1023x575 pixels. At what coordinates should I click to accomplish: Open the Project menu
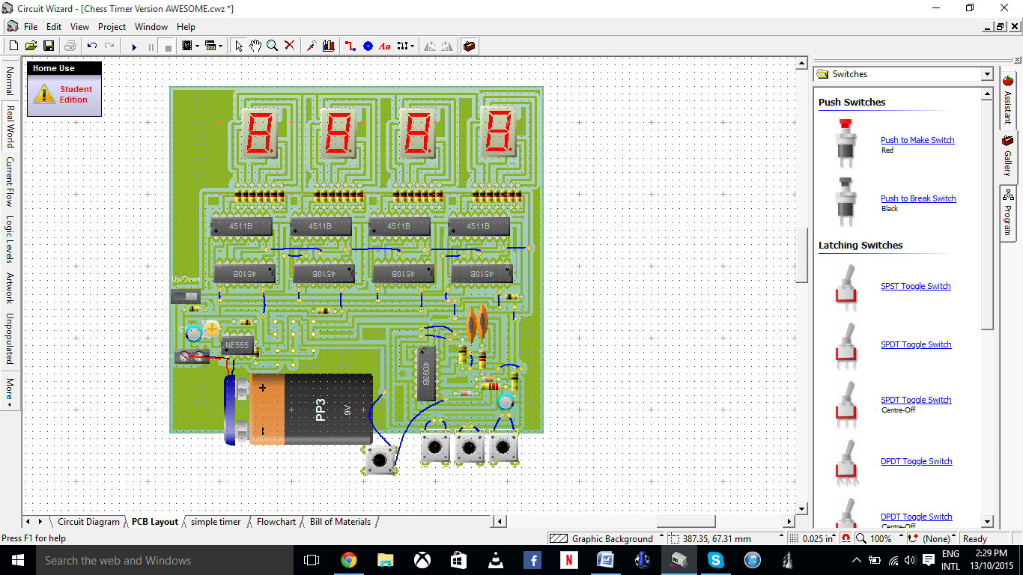112,27
